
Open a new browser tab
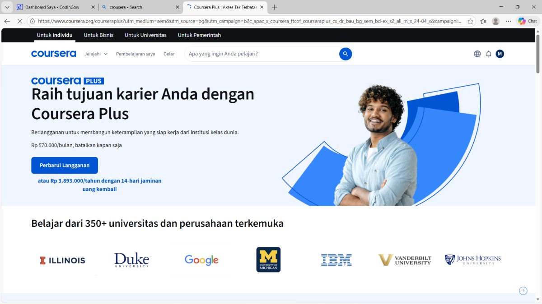click(275, 7)
